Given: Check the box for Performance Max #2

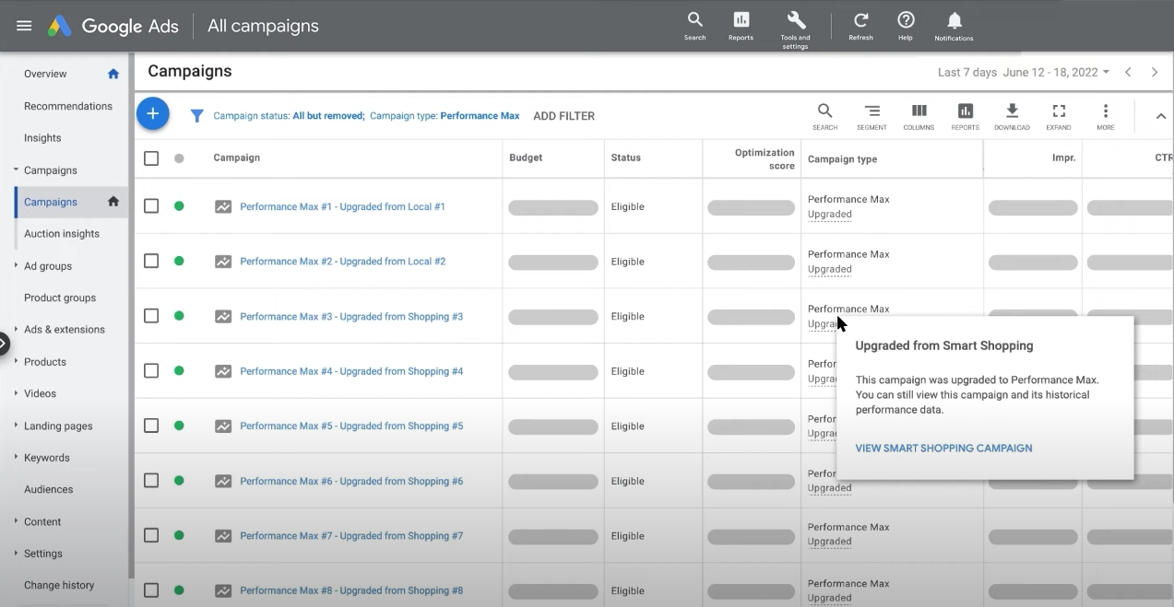Looking at the screenshot, I should 151,262.
